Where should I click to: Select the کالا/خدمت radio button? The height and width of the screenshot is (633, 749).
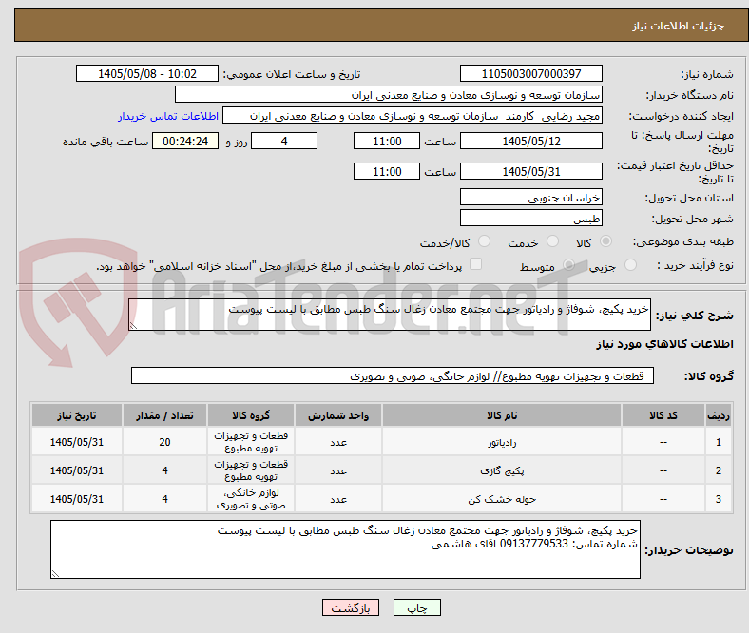(485, 241)
